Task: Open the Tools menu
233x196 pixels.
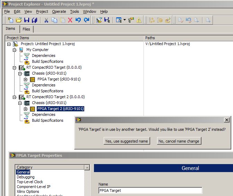Action: pyautogui.click(x=75, y=11)
